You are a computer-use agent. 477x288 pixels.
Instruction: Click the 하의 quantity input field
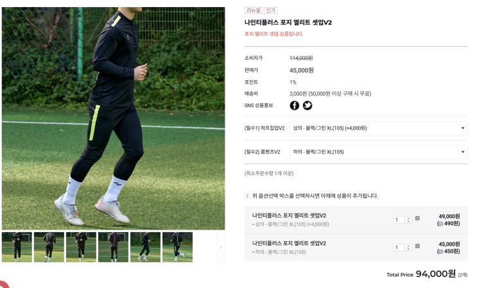click(x=400, y=248)
